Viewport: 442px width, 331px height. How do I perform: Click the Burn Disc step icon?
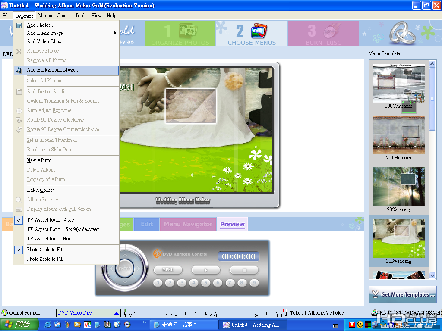coord(331,31)
